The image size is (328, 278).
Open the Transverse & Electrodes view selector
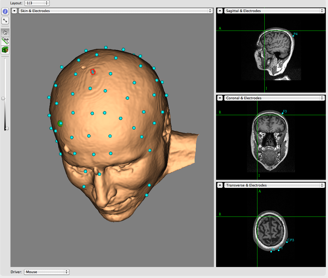click(x=274, y=185)
